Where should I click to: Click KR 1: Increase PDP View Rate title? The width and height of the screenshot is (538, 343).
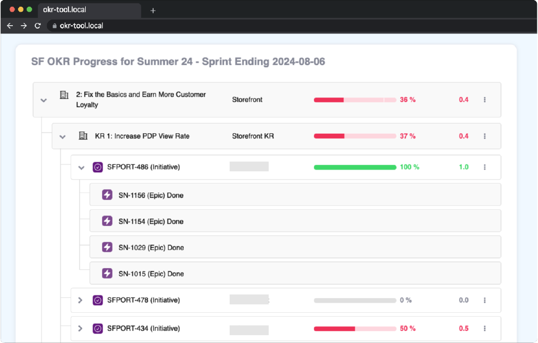point(142,136)
